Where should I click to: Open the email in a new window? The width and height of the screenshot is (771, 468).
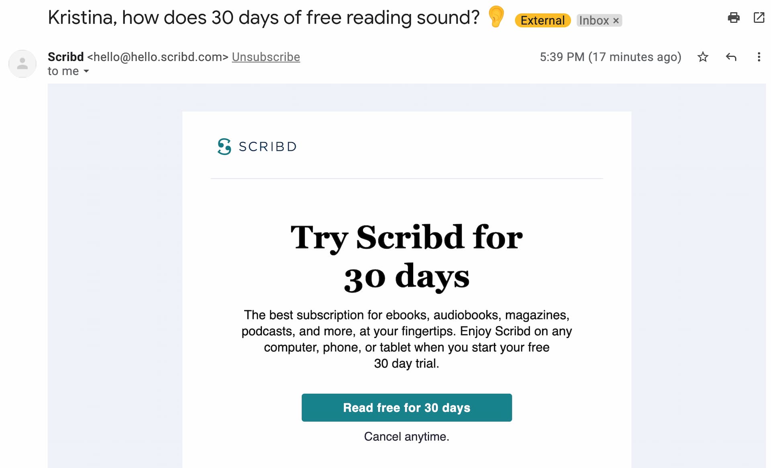pos(759,18)
